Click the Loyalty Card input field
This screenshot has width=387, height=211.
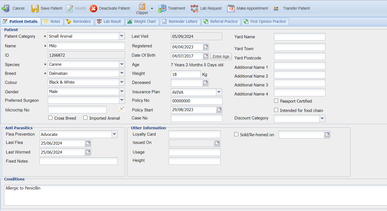pos(195,134)
